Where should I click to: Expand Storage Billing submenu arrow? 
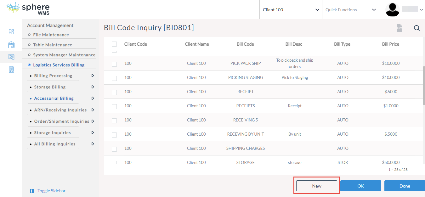tap(93, 87)
